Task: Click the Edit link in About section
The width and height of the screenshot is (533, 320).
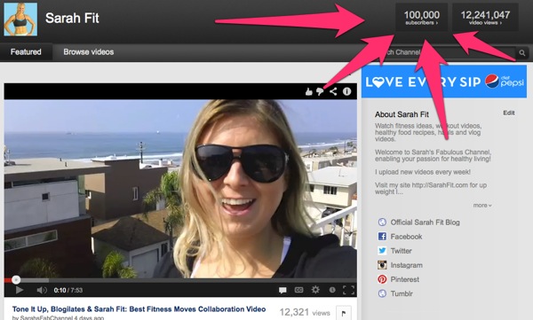Action: tap(509, 113)
